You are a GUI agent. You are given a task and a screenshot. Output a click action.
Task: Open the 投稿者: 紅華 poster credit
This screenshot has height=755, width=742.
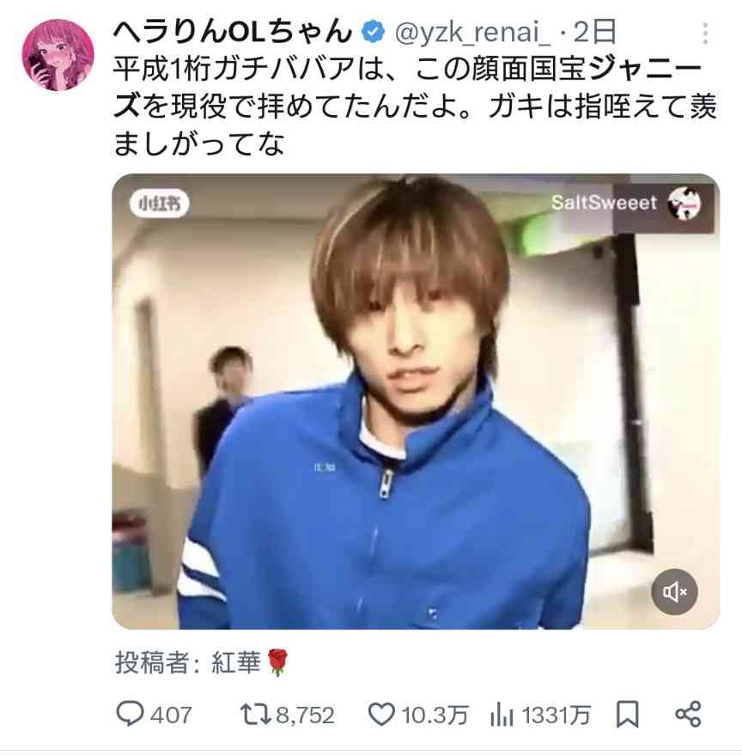pos(201,662)
